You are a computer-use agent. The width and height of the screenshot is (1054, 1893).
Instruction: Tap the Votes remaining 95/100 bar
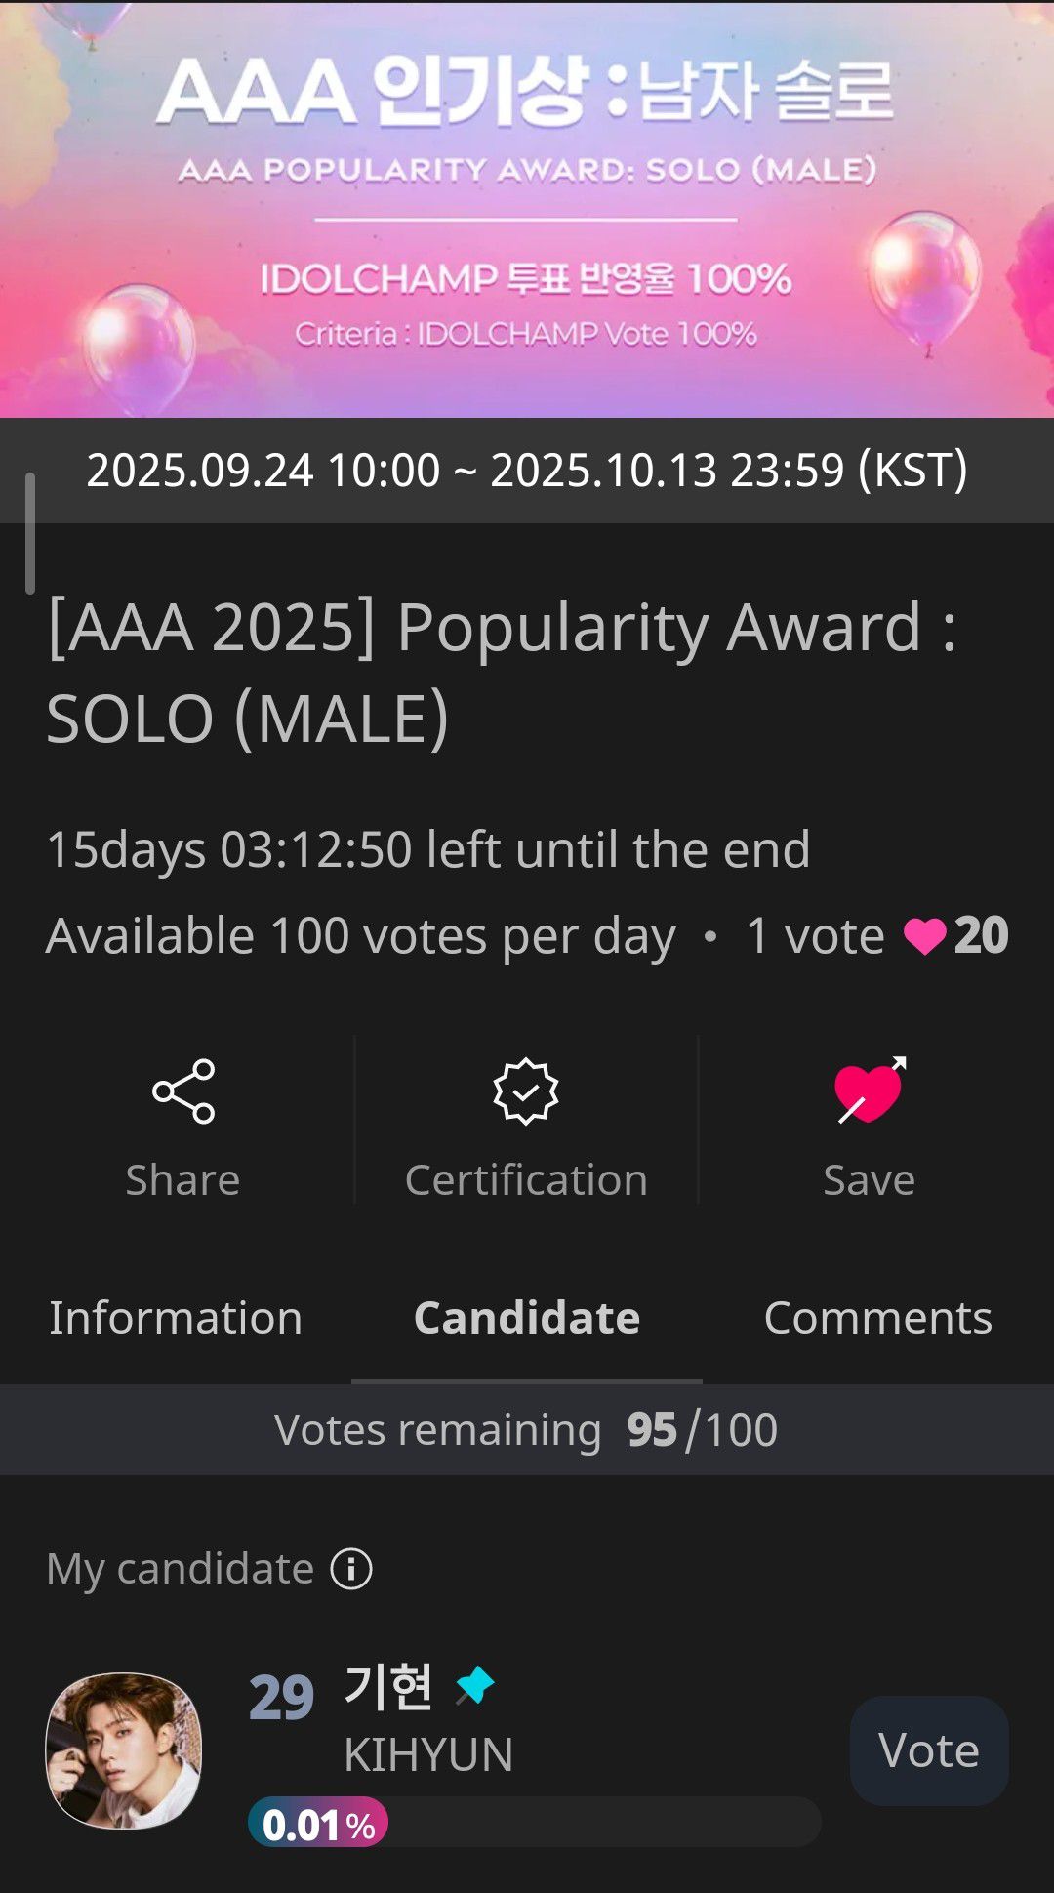[527, 1430]
